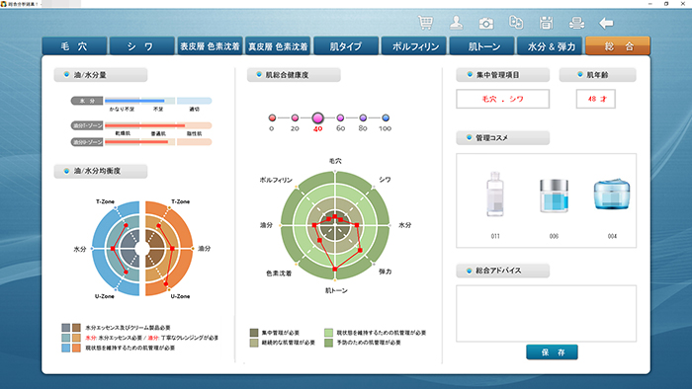Select product jar 006 thumbnail
692x389 pixels.
(x=554, y=196)
